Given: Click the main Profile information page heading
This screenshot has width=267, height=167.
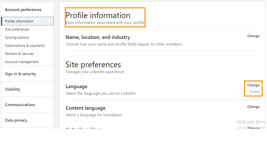Looking at the screenshot, I should tap(98, 15).
